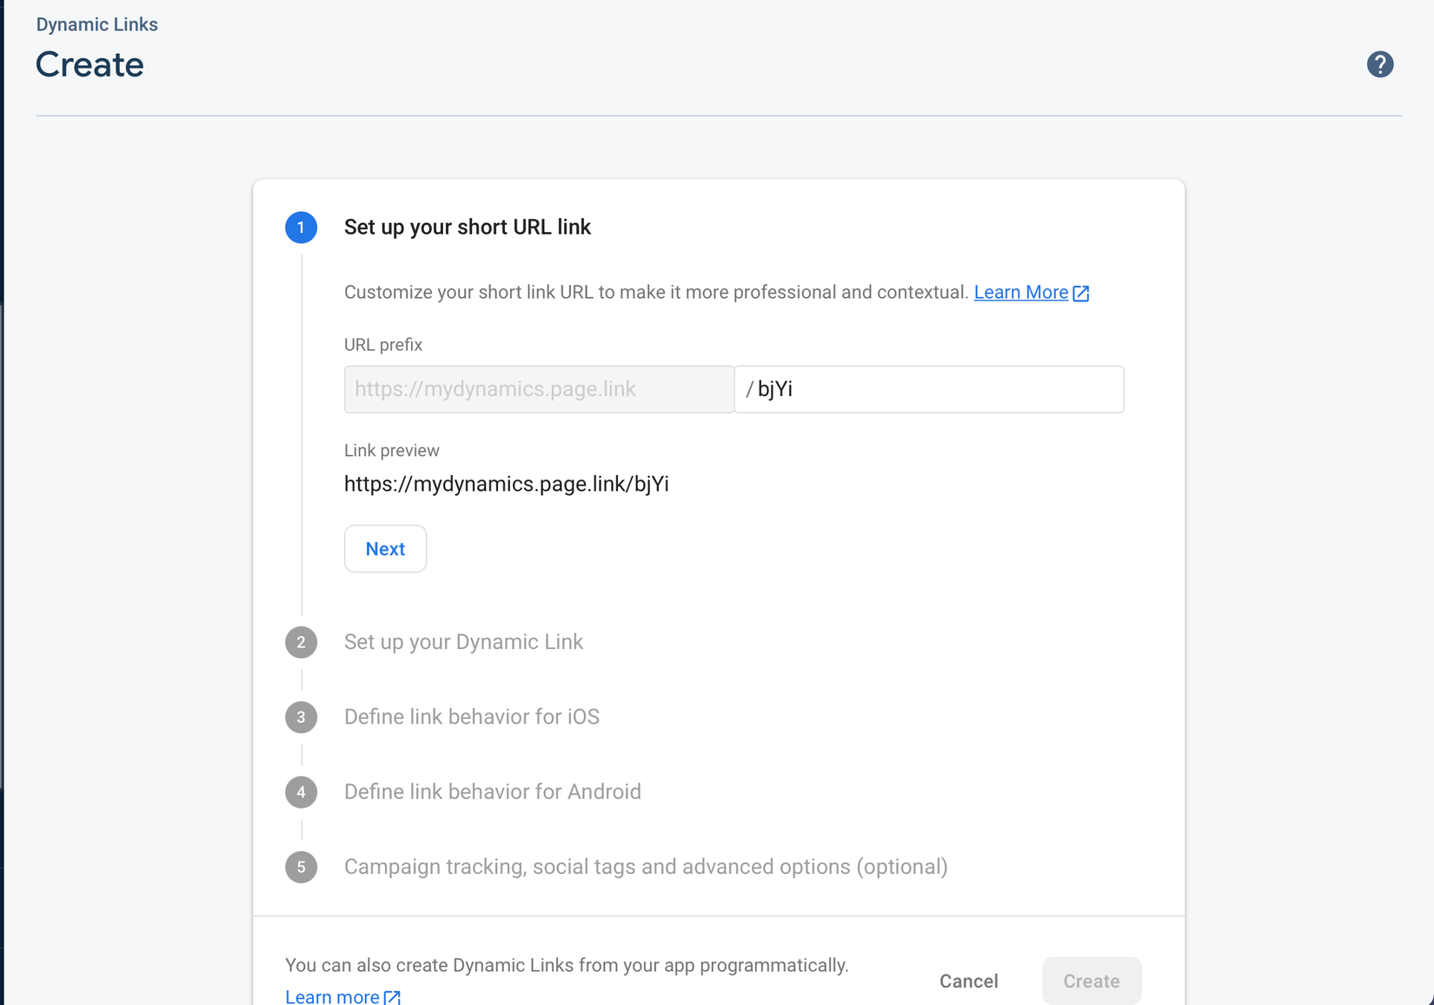Open the bottom Learn more link
This screenshot has height=1005, width=1434.
pyautogui.click(x=332, y=996)
